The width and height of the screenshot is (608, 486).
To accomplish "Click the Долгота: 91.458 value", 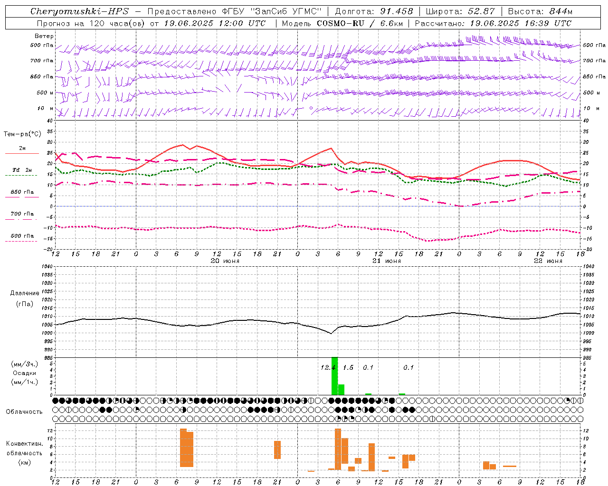I will click(x=374, y=11).
